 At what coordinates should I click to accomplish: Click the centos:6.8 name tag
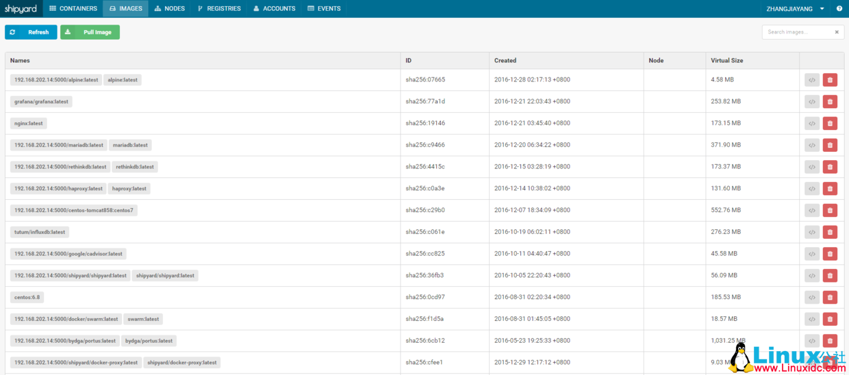point(27,297)
